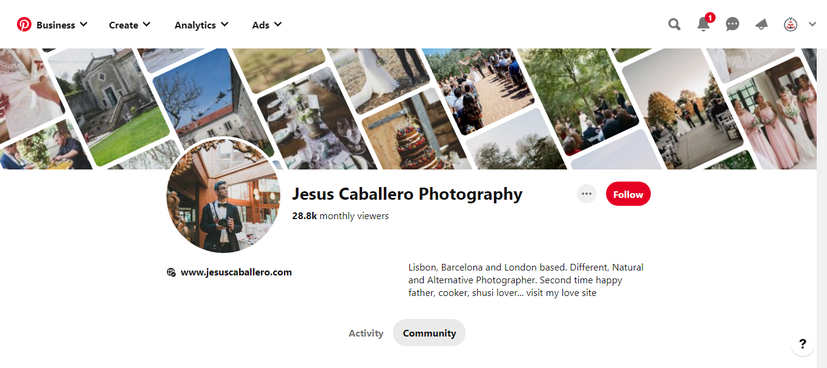The image size is (827, 368).
Task: Open accounts chevron next to avatar
Action: [812, 25]
